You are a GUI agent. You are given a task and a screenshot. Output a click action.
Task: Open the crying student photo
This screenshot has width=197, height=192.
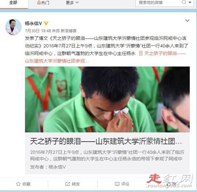(107, 99)
